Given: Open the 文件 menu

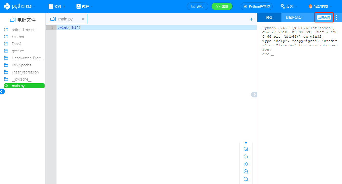Looking at the screenshot, I should click(57, 6).
